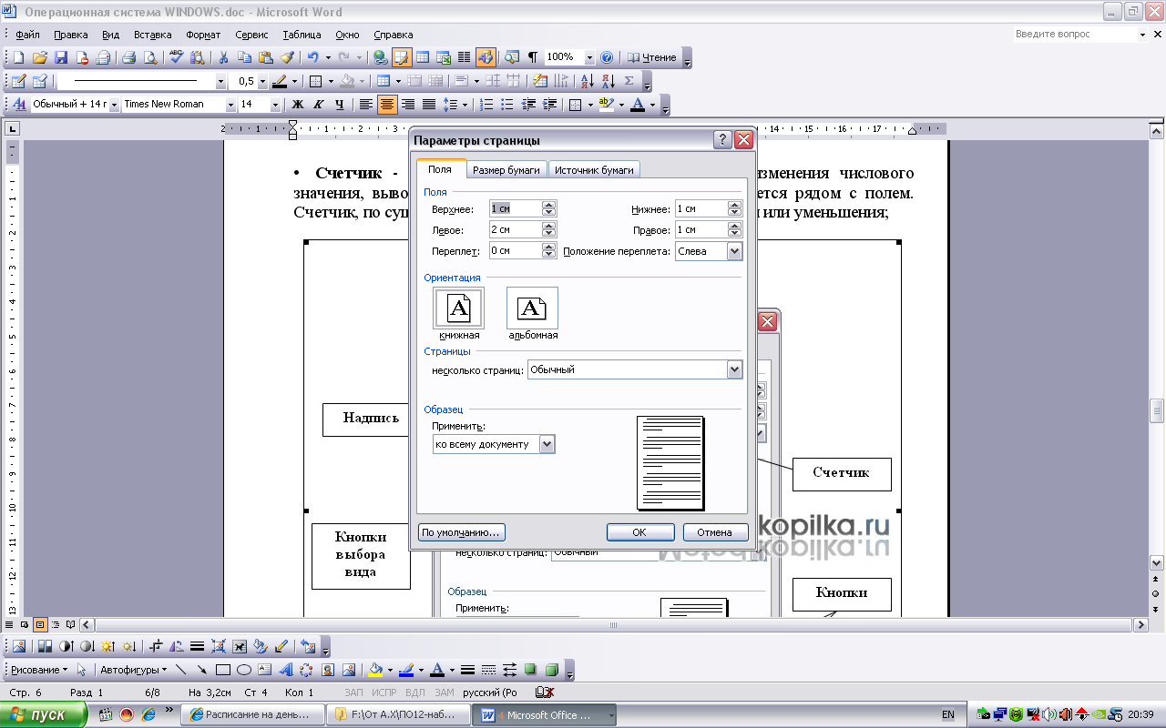
Task: Click Отмена in the page setup dialog
Action: [715, 532]
